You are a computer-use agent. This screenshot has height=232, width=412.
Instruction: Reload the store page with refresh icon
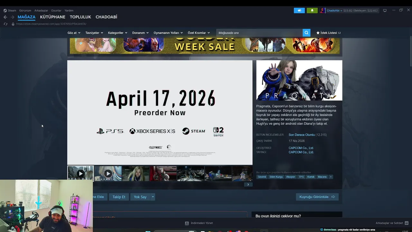(5, 24)
